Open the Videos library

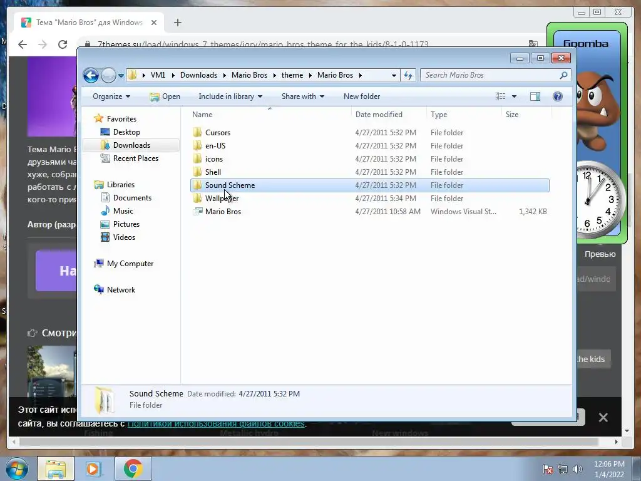(x=124, y=237)
